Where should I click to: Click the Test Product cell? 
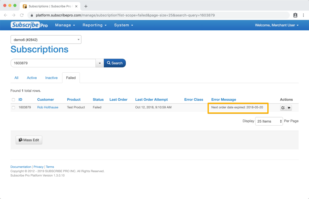coord(76,107)
